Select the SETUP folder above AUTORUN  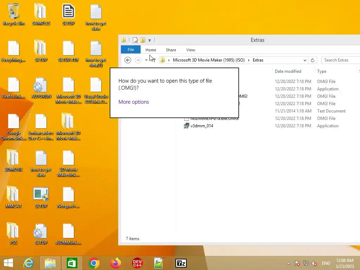tap(41, 51)
